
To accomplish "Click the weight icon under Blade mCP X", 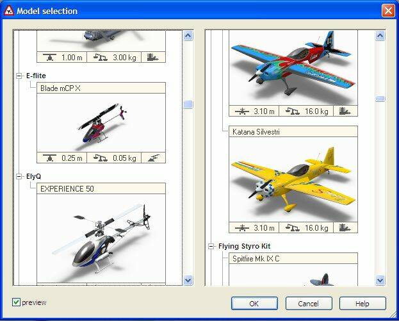I will [x=100, y=158].
